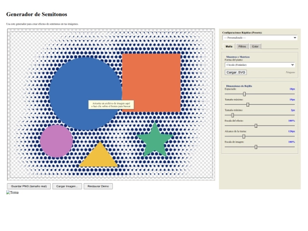308x231 pixels.
Task: Adjust the Tamaño máximo slider
Action: [x=260, y=105]
